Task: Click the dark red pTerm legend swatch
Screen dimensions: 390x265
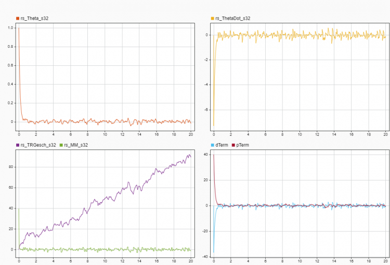Action: (233, 145)
